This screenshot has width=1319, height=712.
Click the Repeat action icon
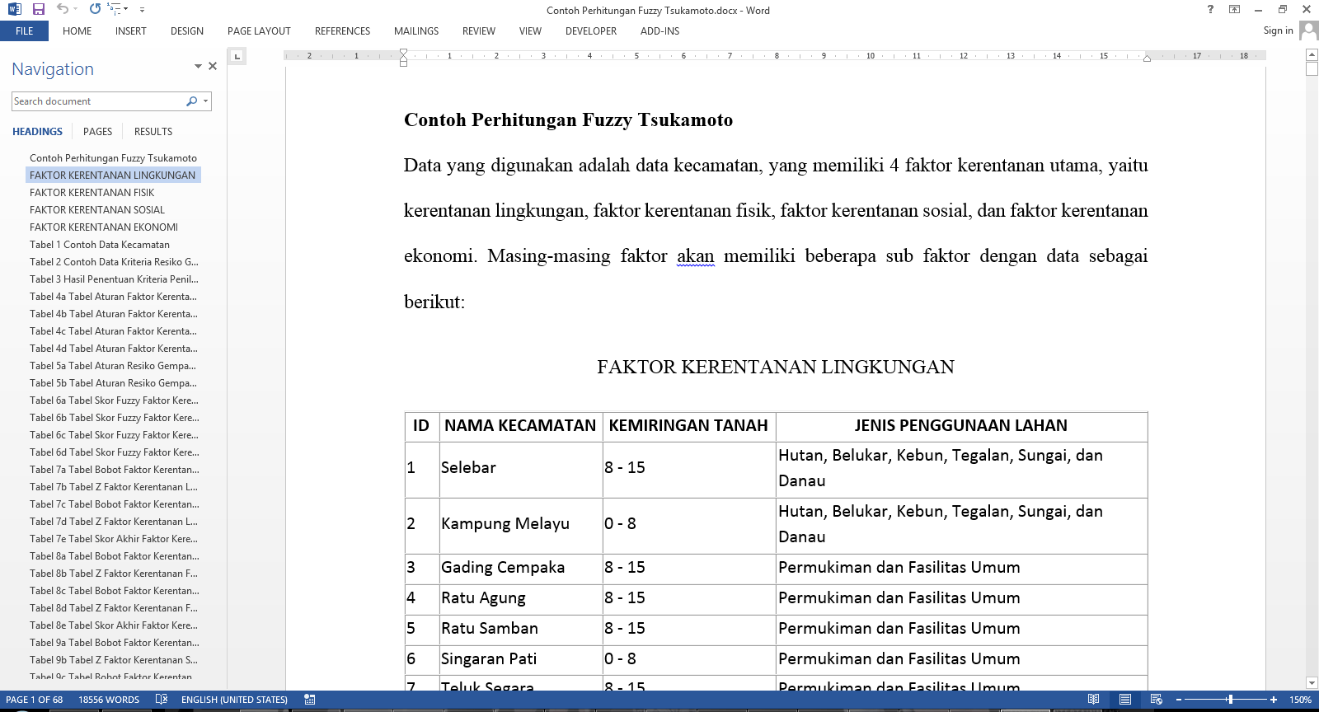pos(95,9)
